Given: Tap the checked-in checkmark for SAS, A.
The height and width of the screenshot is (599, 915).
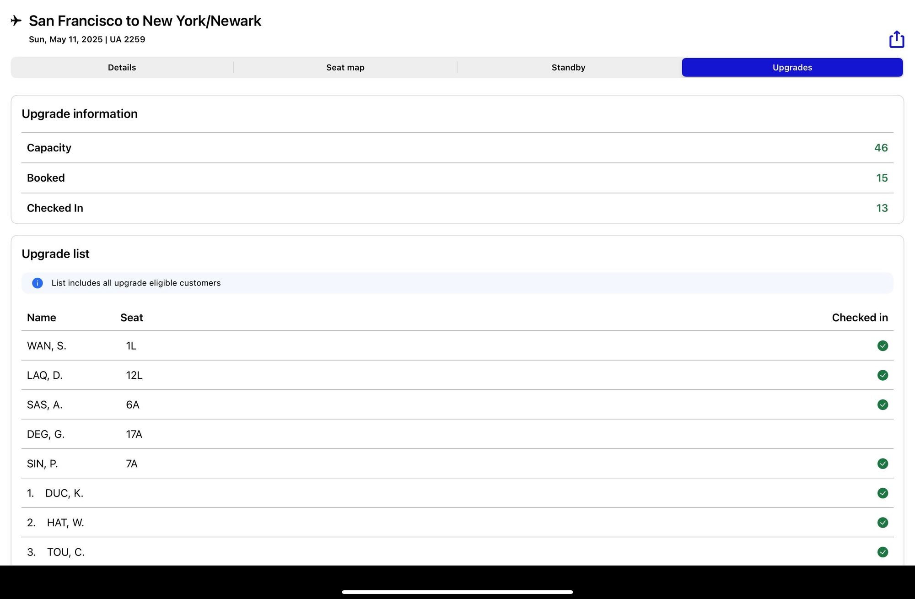Looking at the screenshot, I should pyautogui.click(x=883, y=405).
